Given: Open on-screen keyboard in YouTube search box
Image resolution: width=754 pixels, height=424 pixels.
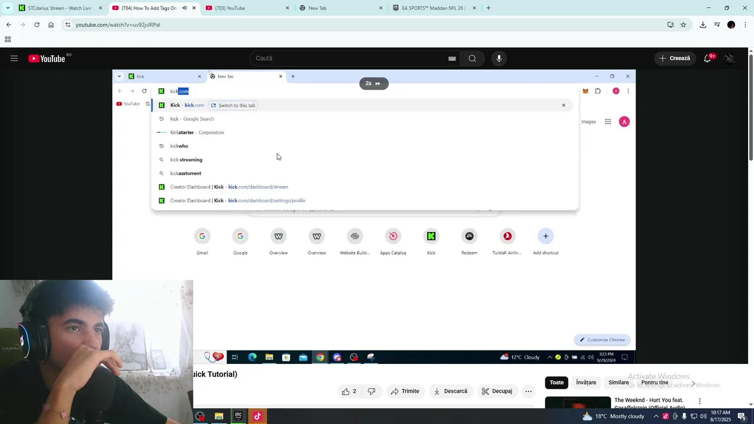Looking at the screenshot, I should [452, 58].
